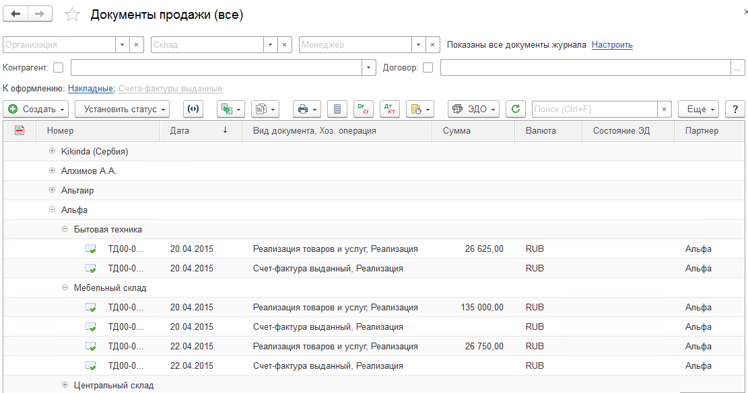Viewport: 748px width, 393px height.
Task: Expand the Альтаир group in the list
Action: pyautogui.click(x=52, y=191)
